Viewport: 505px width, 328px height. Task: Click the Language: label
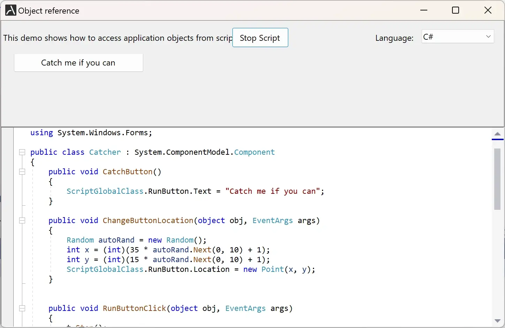(x=394, y=38)
